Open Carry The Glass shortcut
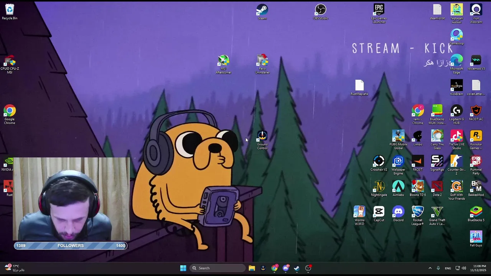 click(437, 140)
